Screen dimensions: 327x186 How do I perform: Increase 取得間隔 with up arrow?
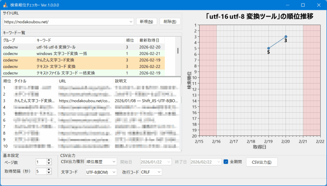pyautogui.click(x=49, y=170)
